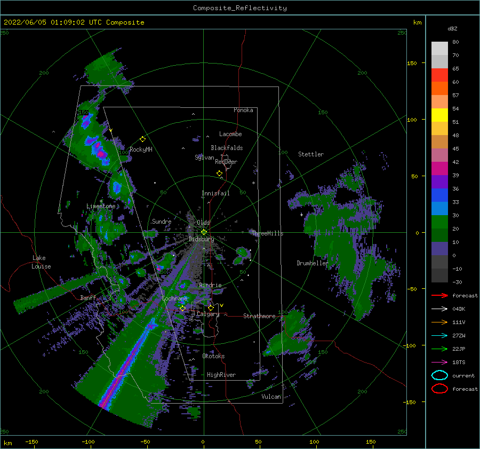Click the Drumheller city label
This screenshot has width=480, height=449.
(x=313, y=263)
